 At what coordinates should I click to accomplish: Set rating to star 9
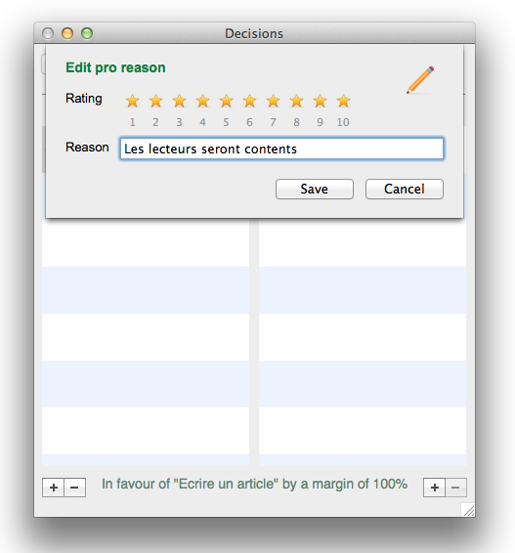(x=320, y=101)
